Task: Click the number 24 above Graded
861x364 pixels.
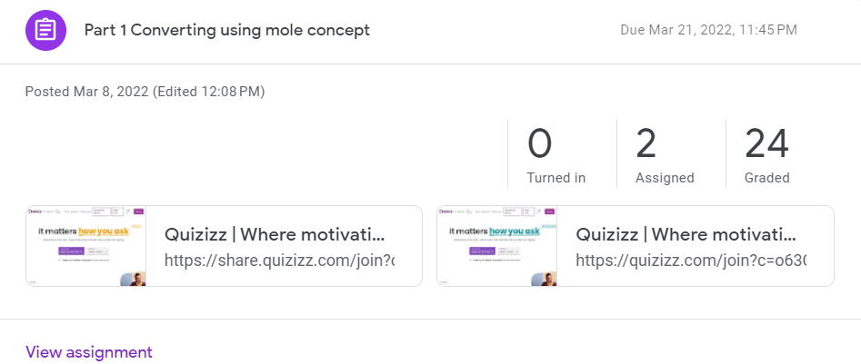Action: [766, 144]
